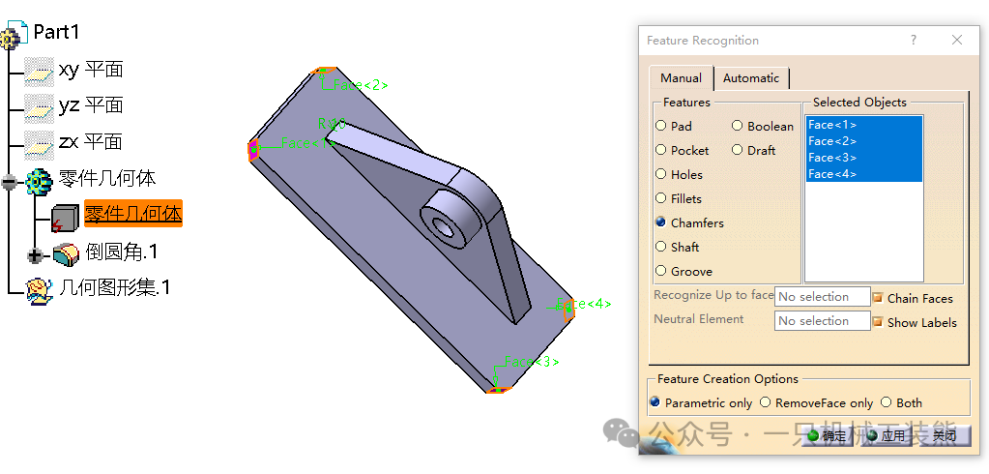Select Face<4> in Selected Objects list
Screen dimensions: 989x474
click(864, 174)
